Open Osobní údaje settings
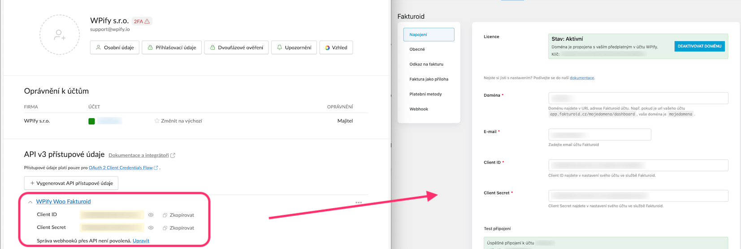 pos(115,47)
